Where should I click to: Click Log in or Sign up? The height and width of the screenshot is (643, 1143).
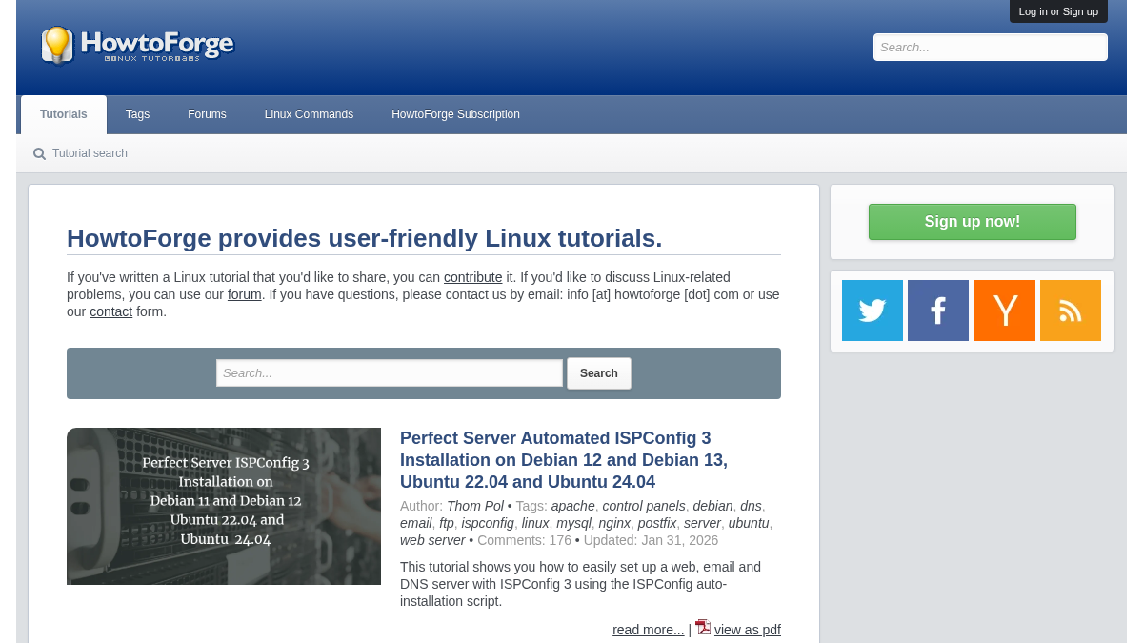pos(1058,11)
